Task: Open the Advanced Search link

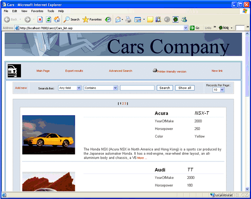Action: (120, 71)
